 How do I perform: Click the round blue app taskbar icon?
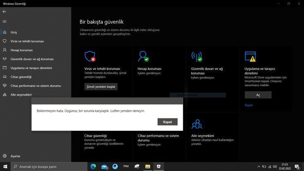[x=115, y=166]
